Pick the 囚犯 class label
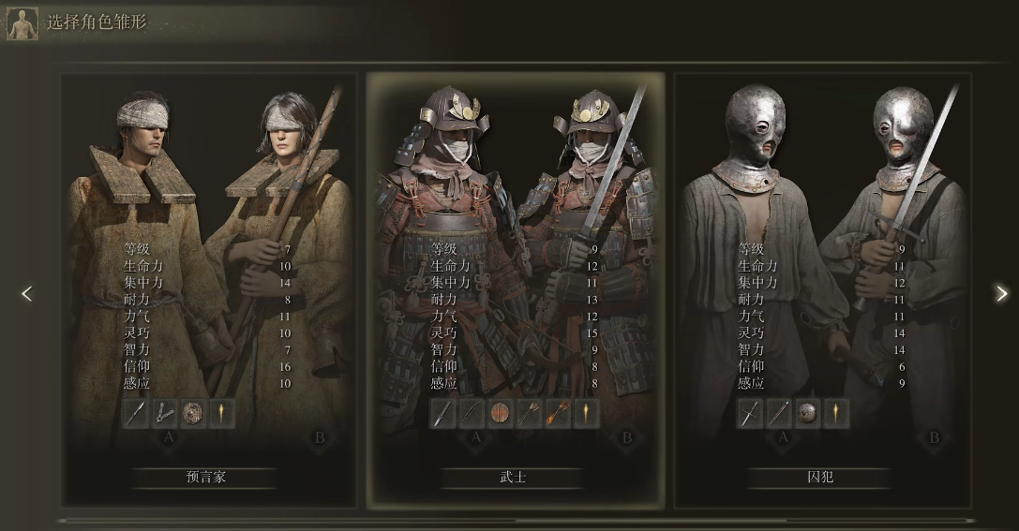This screenshot has height=531, width=1019. pyautogui.click(x=820, y=477)
